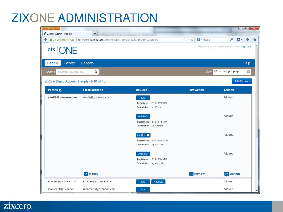The image size is (283, 212).
Task: Click the Devices column header
Action: point(141,90)
